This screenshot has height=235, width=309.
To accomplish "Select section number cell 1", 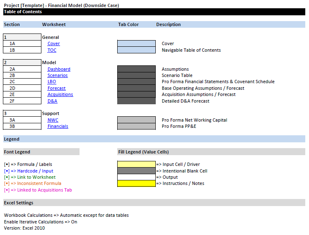I will [22, 37].
